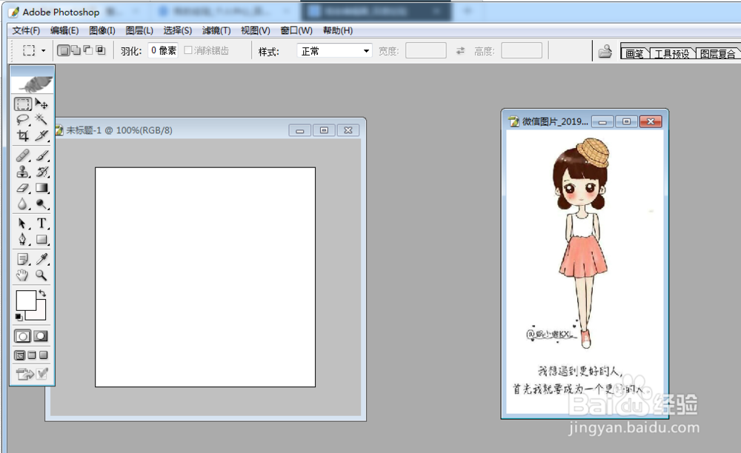Open the 视图(V) menu
This screenshot has height=453, width=741.
(255, 30)
